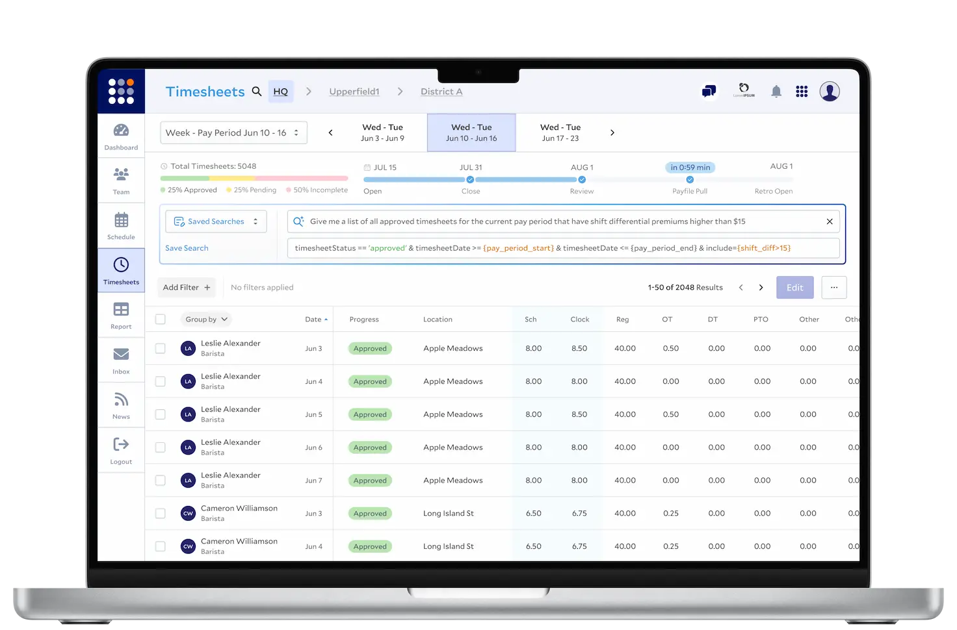Select Leslie Alexander's Jun 3 row checkbox

pyautogui.click(x=161, y=349)
